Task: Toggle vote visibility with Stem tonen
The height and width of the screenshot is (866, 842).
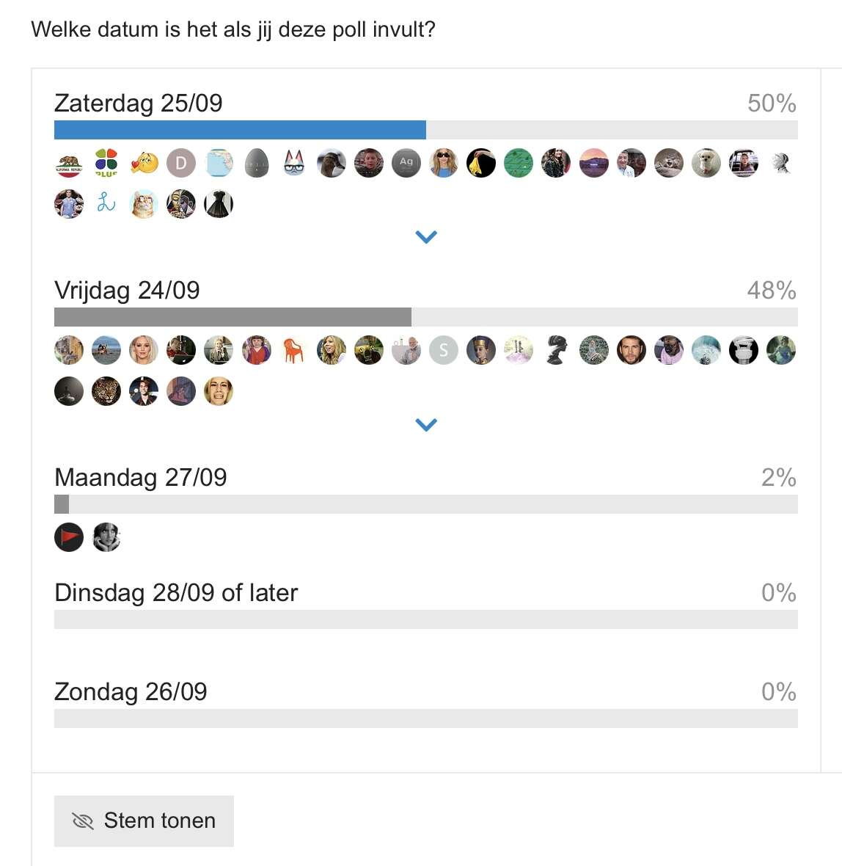Action: [144, 820]
